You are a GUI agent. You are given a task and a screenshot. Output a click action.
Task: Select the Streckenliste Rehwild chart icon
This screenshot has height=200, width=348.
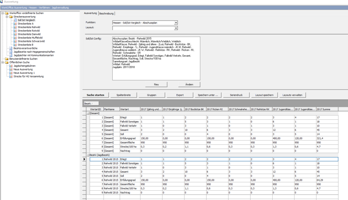point(15,27)
